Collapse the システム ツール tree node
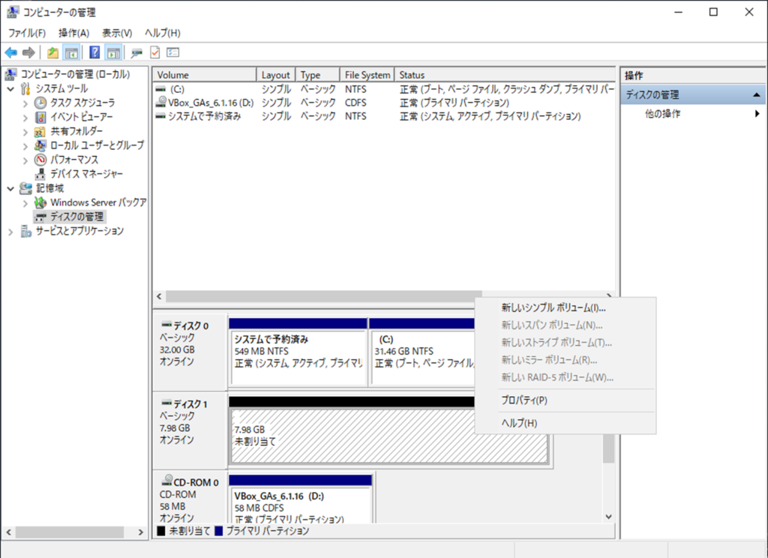 [10, 88]
